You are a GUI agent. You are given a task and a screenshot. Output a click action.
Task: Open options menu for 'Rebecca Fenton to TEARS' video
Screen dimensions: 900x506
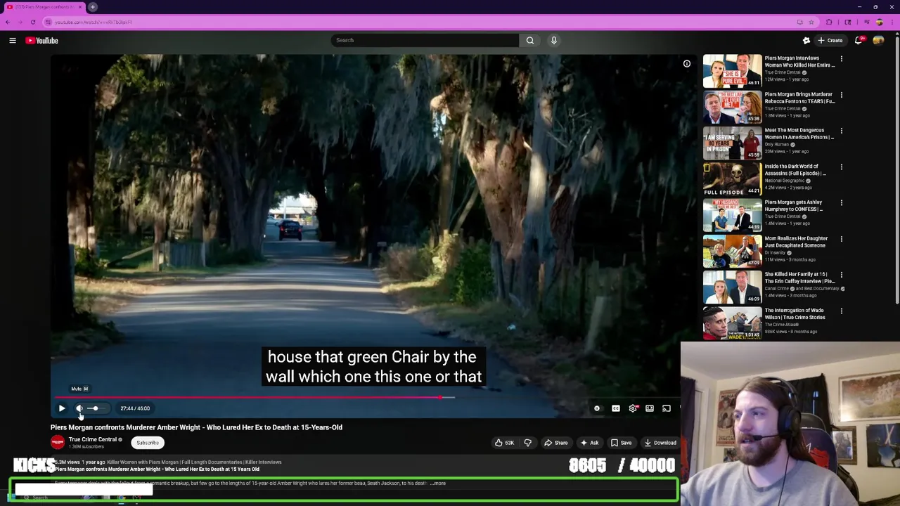tap(842, 95)
